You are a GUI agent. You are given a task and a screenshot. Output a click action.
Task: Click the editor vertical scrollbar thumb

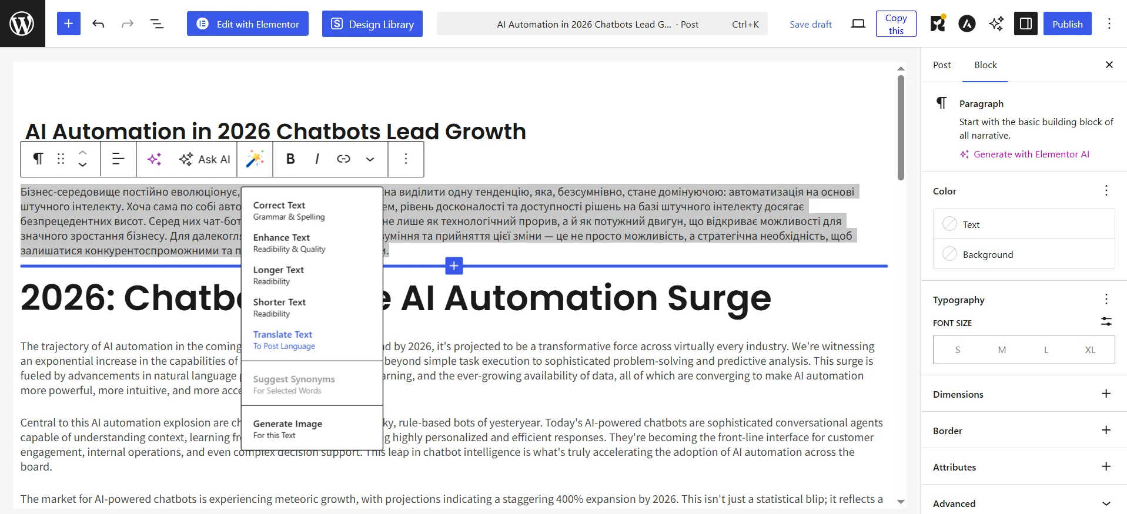point(901,127)
